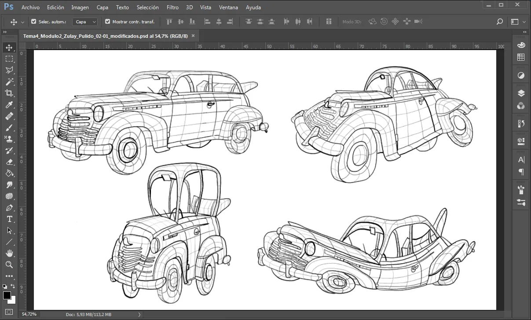
Task: Open the Swatches panel grid icon
Action: pos(521,57)
